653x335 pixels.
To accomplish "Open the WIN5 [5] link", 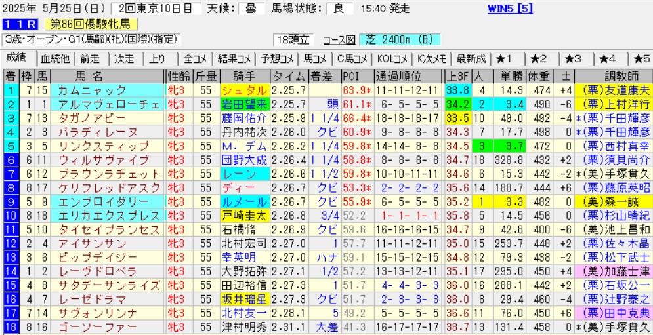I will tap(511, 9).
